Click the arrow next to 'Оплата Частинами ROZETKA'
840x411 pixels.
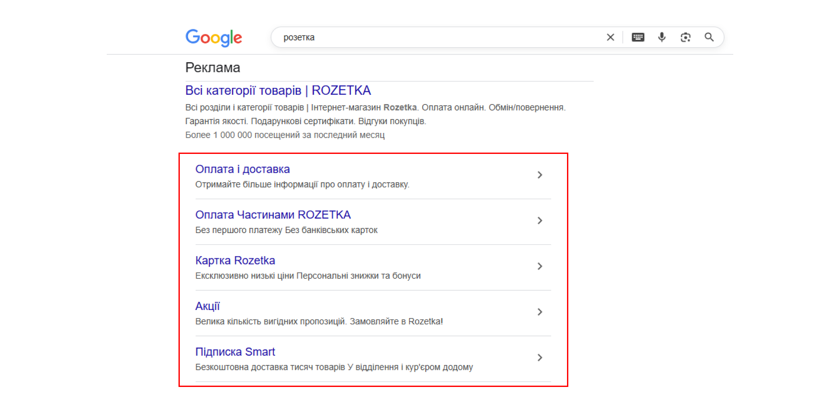[539, 221]
